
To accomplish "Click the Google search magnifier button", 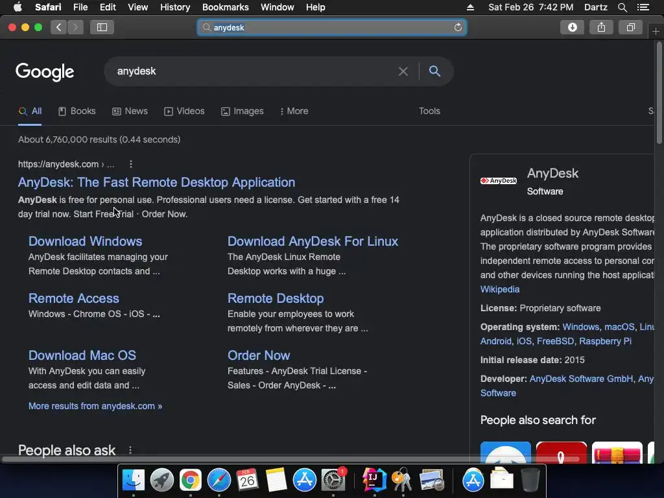I will (x=434, y=71).
